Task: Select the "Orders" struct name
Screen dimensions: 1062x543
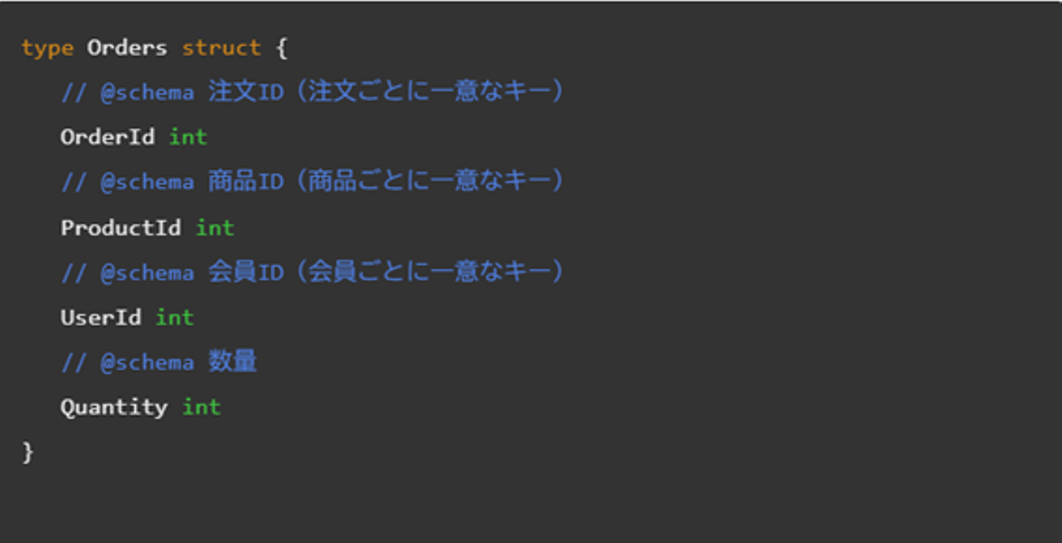Action: point(127,48)
